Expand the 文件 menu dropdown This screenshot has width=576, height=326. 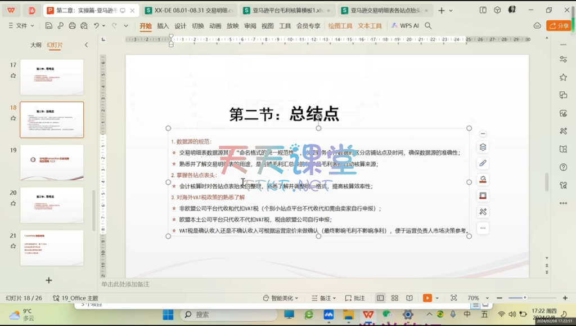(21, 26)
